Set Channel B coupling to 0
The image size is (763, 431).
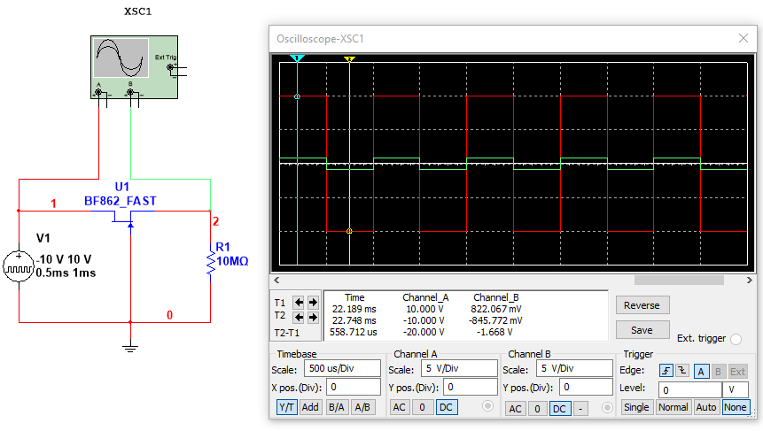(537, 409)
